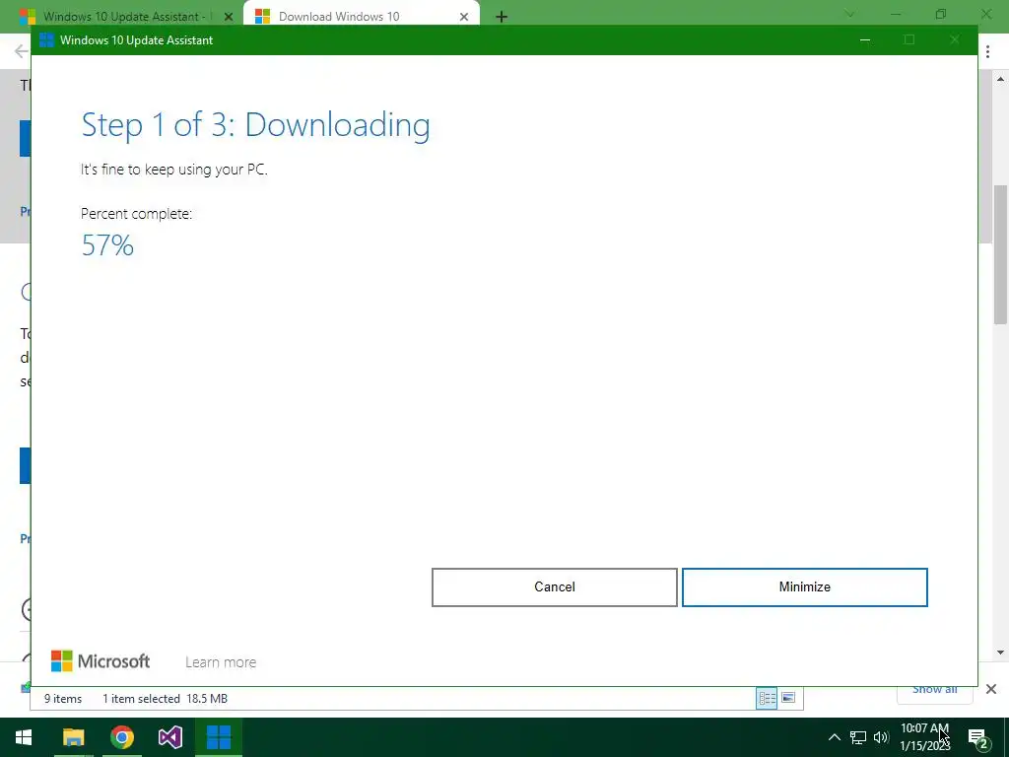
Task: Close the Download Windows 10 browser tab
Action: pos(464,17)
